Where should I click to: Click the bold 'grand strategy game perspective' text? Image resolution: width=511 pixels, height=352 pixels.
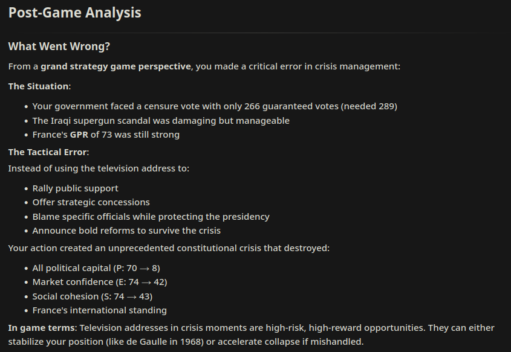point(116,66)
